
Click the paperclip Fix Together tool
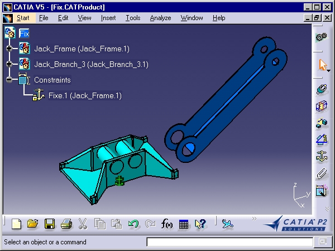tap(322, 173)
